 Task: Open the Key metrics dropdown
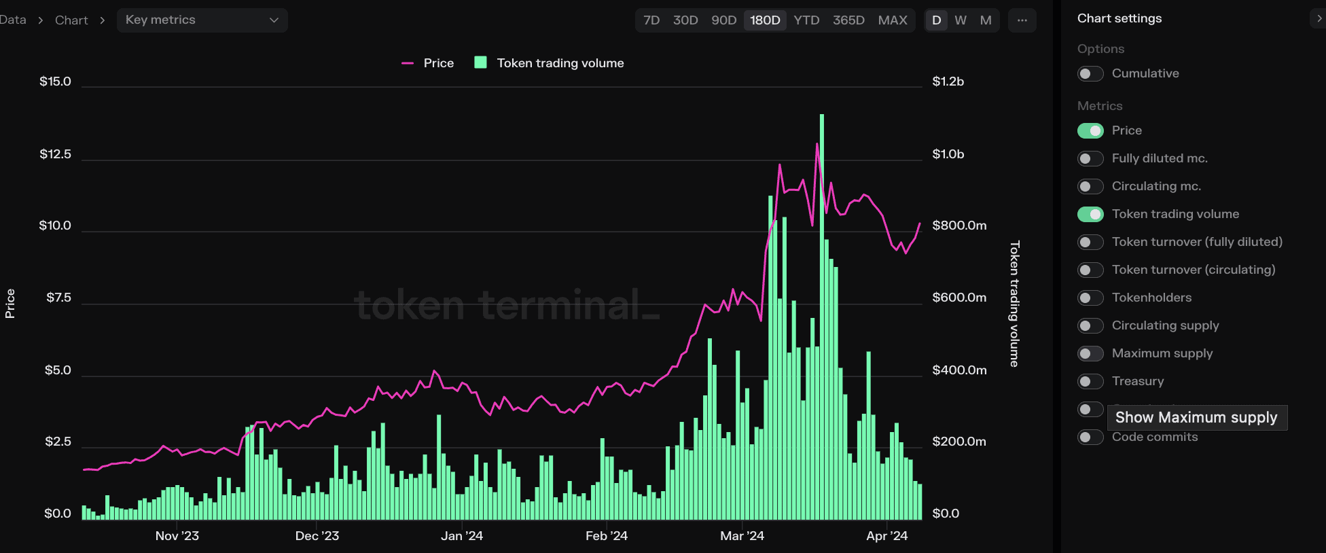[202, 20]
